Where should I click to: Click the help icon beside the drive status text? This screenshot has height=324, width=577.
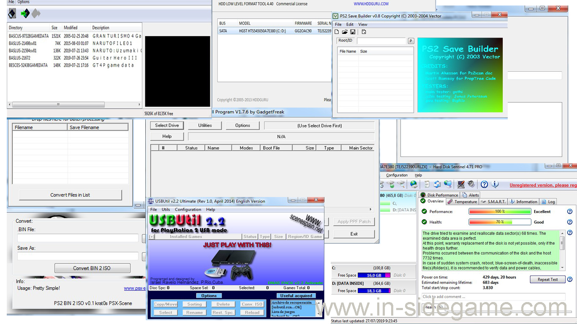(x=570, y=232)
